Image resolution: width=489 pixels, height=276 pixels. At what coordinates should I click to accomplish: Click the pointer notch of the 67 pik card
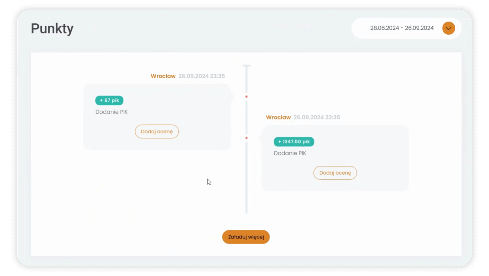pos(232,97)
